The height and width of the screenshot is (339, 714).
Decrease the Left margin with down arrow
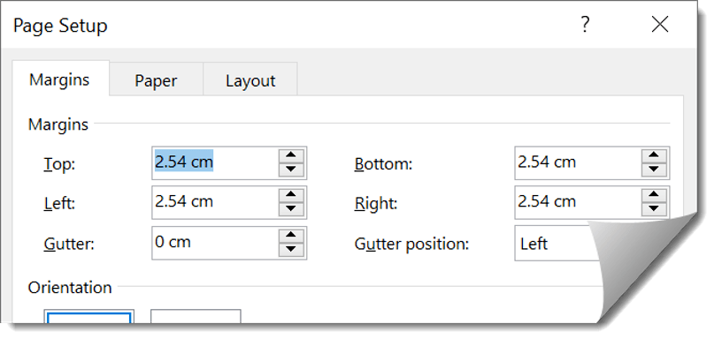[291, 209]
